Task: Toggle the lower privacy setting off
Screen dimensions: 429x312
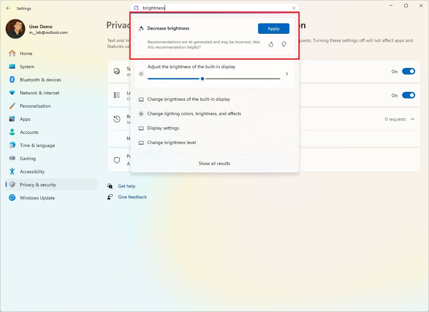Action: [x=408, y=95]
